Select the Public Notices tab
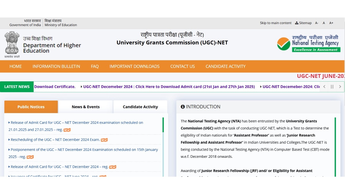The width and height of the screenshot is (345, 194). [31, 107]
